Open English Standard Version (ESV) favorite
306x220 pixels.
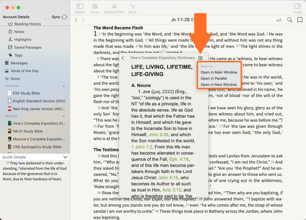click(x=39, y=101)
